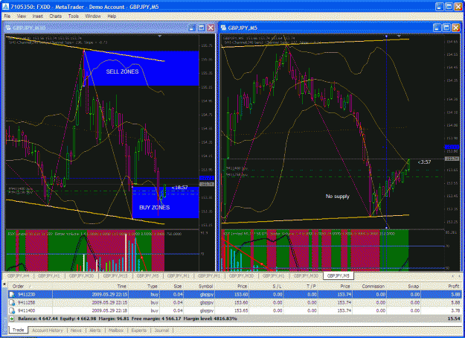Viewport: 465px width, 338px height.
Task: Click the <3:57 candle timer on M5 chart
Action: click(424, 162)
